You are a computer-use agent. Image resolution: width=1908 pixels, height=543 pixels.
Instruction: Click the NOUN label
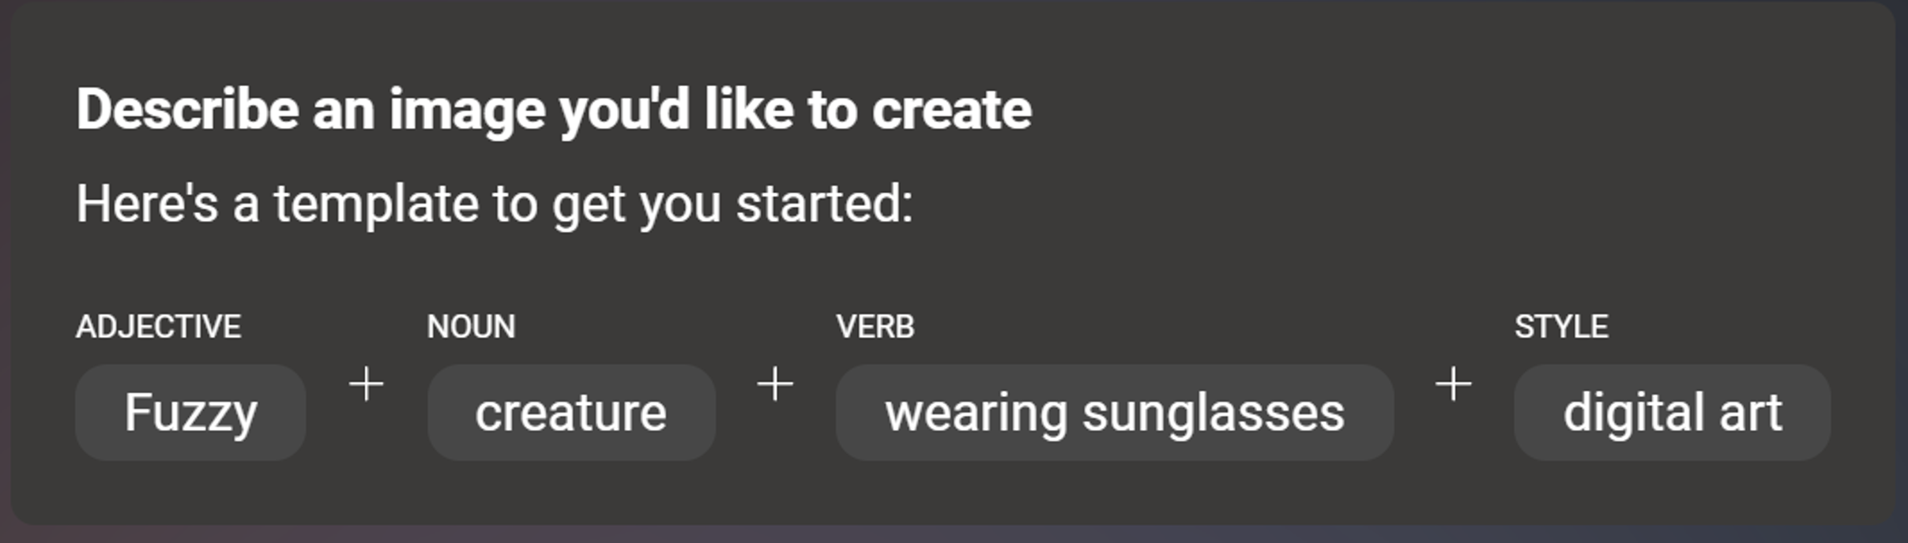point(471,327)
